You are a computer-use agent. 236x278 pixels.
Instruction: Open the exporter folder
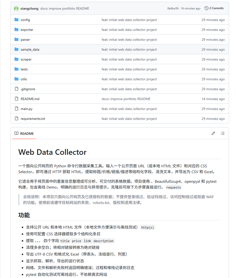pos(27,30)
